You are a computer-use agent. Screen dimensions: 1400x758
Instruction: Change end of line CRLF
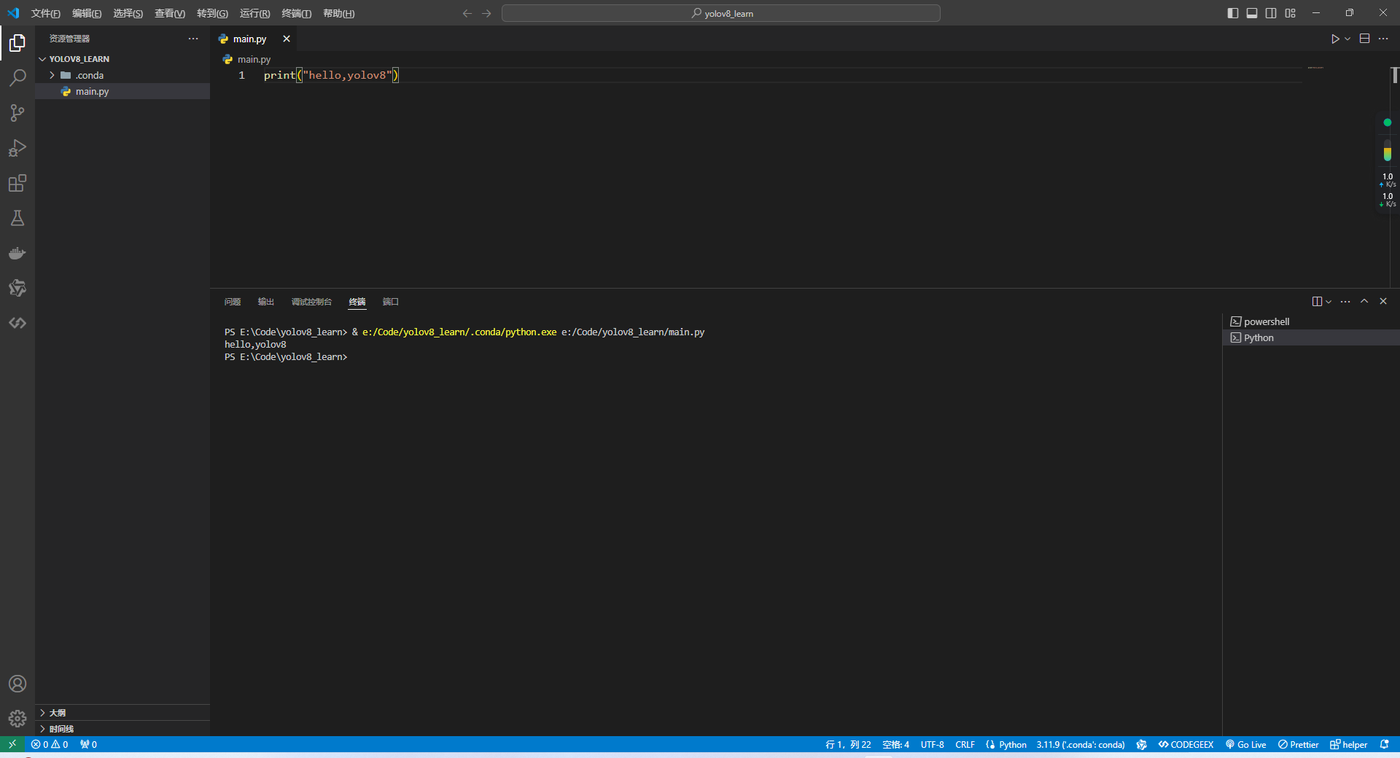(965, 744)
